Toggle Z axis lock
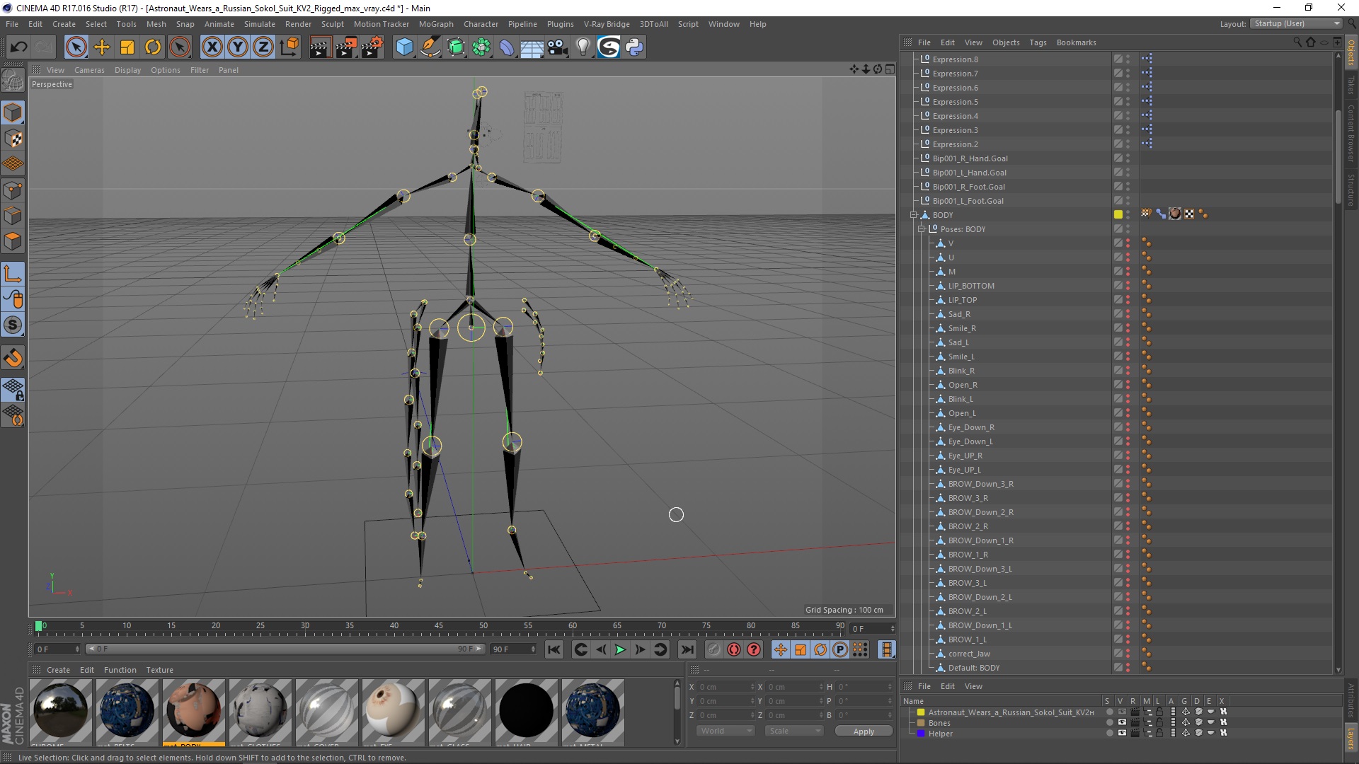This screenshot has width=1359, height=764. pyautogui.click(x=263, y=47)
